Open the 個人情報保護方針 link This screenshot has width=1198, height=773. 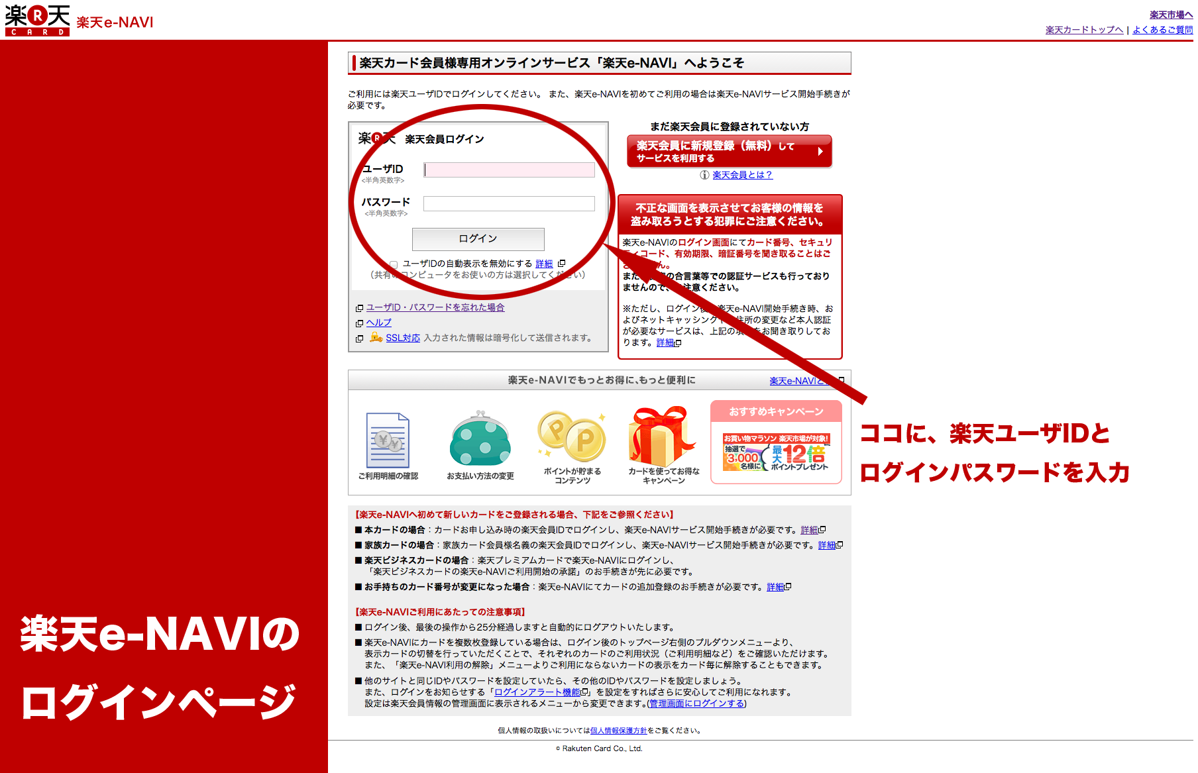coord(618,731)
